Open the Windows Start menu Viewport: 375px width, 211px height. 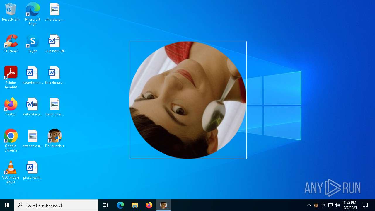pyautogui.click(x=7, y=205)
